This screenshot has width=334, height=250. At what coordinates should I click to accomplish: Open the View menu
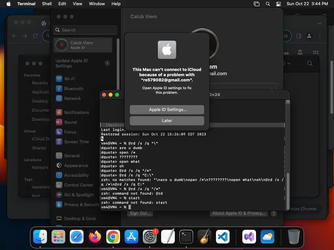[77, 4]
